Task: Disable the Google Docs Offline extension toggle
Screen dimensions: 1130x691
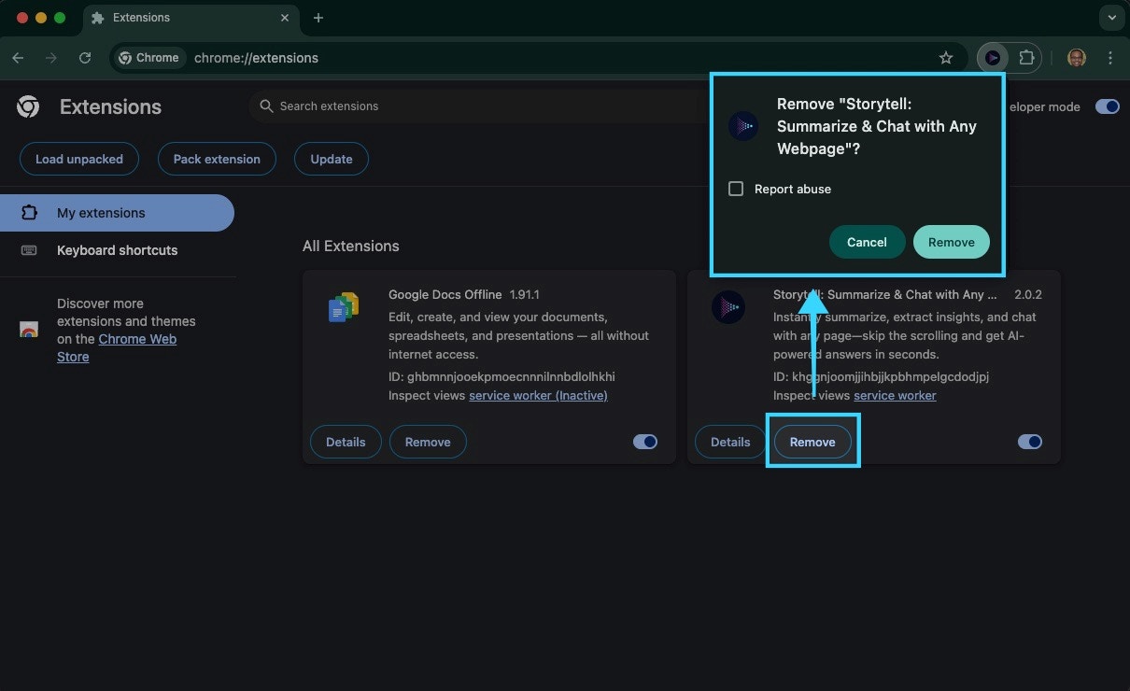Action: 645,442
